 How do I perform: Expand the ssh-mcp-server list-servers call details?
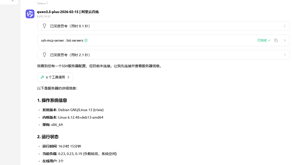pos(284,40)
